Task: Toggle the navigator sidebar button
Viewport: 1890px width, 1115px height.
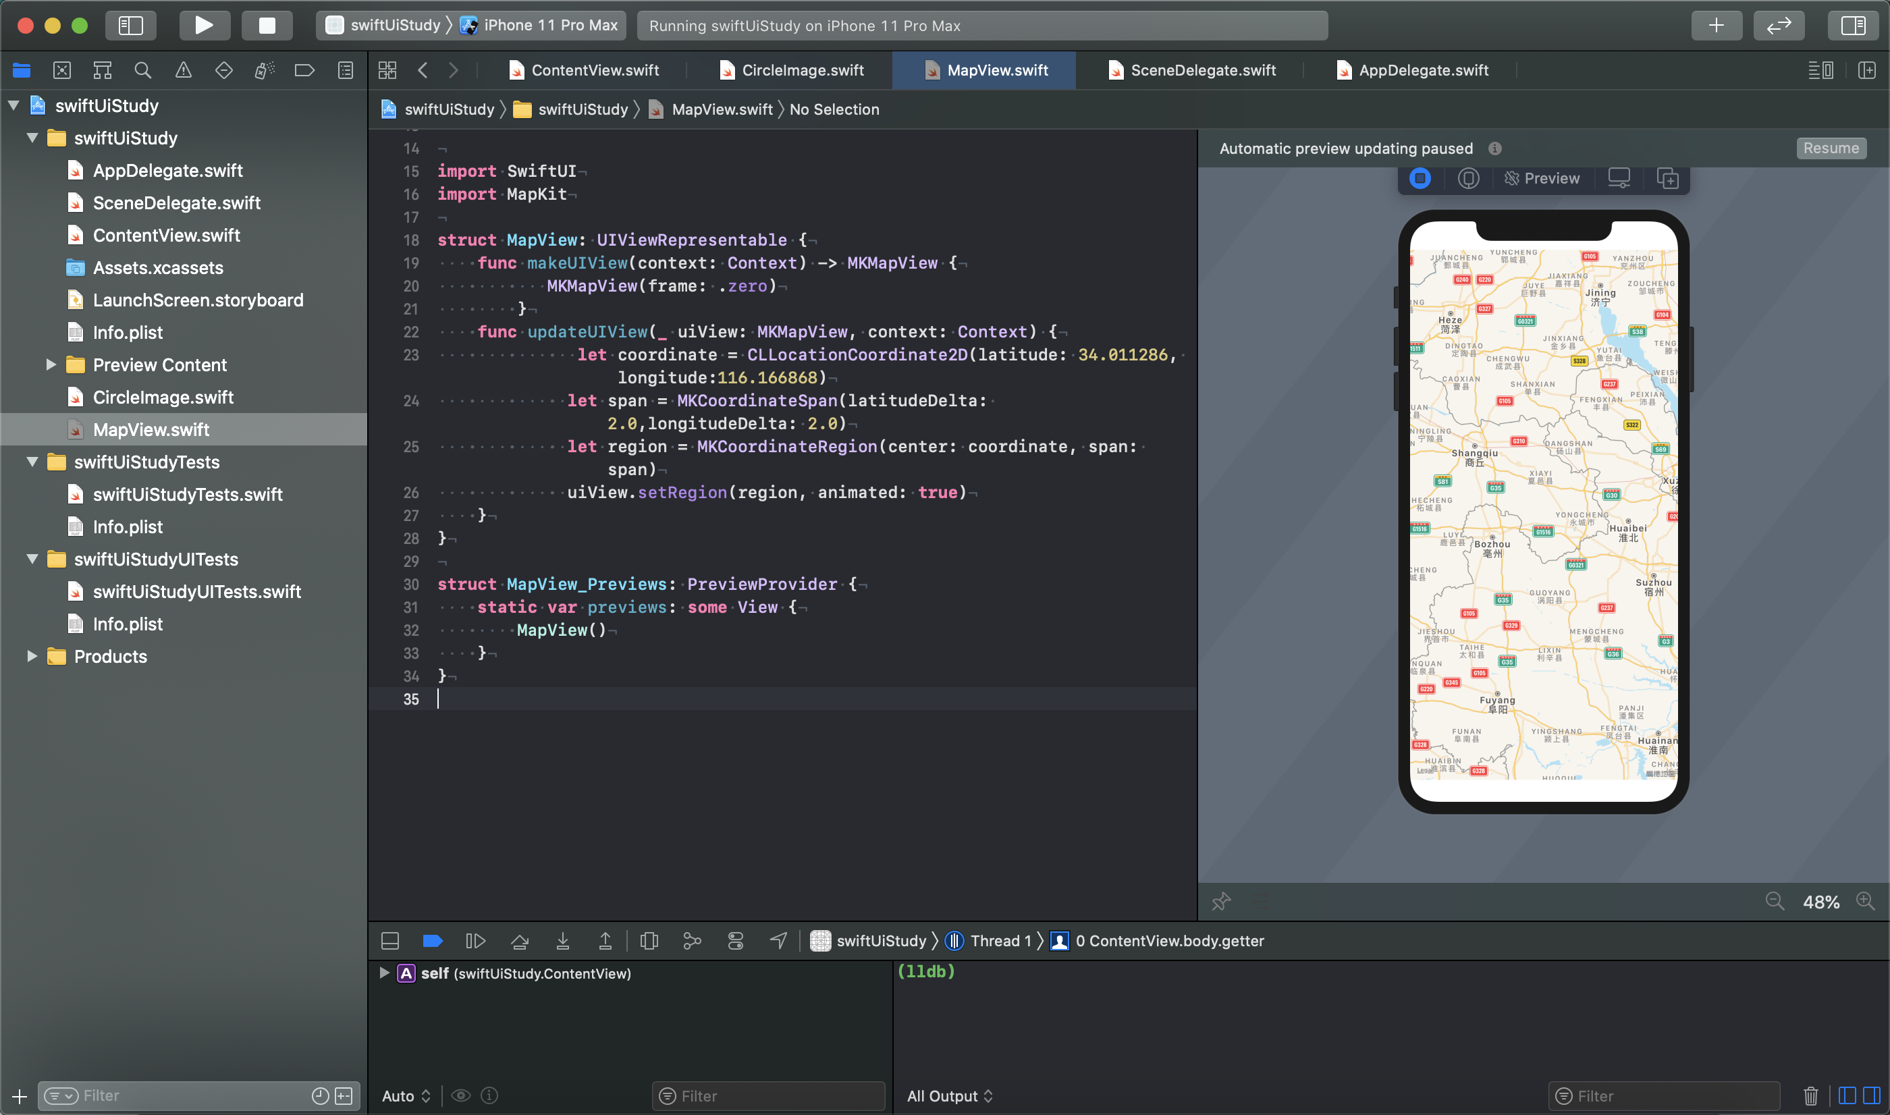Action: (131, 26)
